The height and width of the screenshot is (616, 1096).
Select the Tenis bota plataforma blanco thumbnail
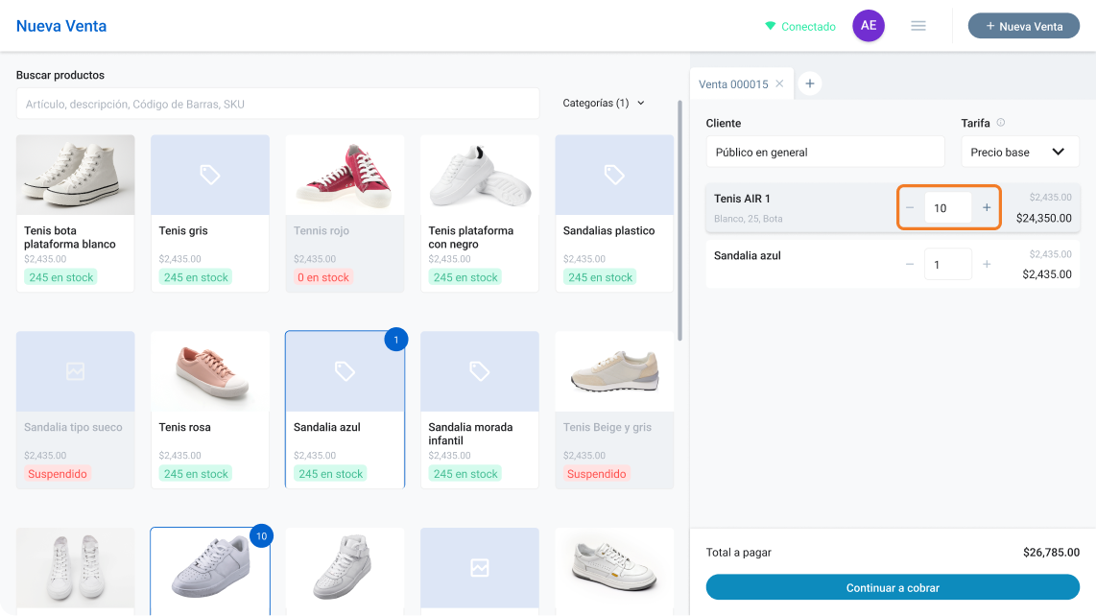coord(76,175)
